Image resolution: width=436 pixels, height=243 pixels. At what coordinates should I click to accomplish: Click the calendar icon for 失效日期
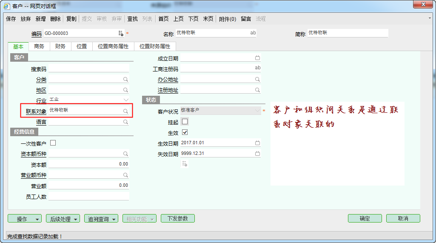click(257, 154)
